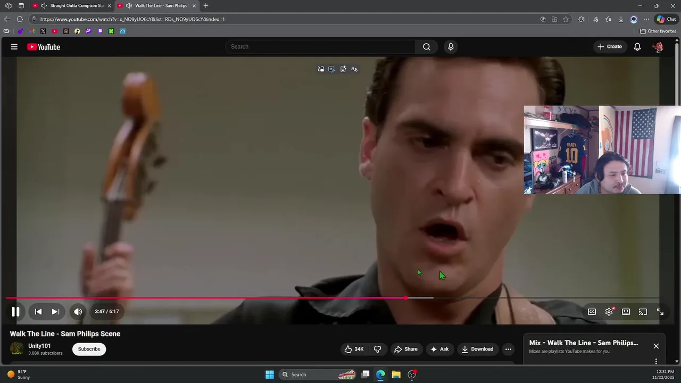Image resolution: width=681 pixels, height=383 pixels.
Task: Open the player settings gear
Action: [x=609, y=312]
